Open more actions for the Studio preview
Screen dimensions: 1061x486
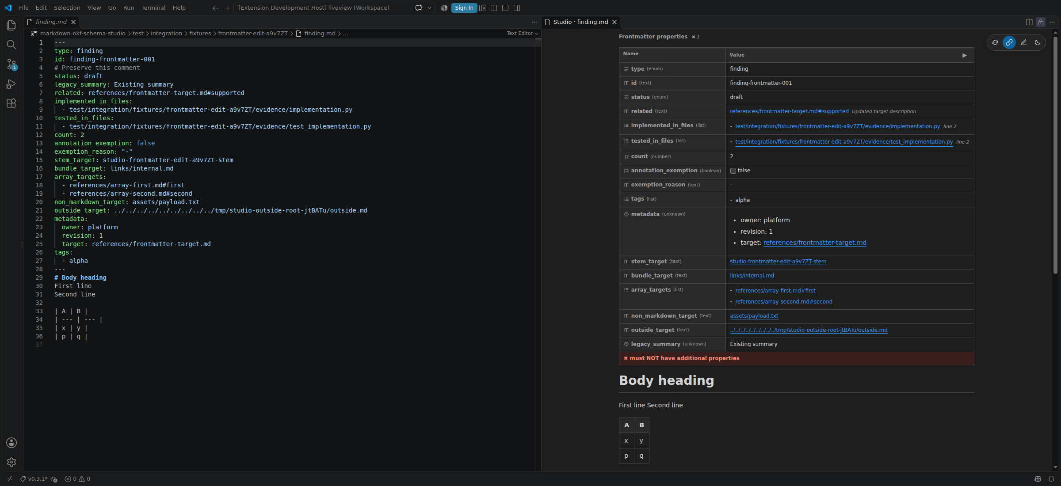1052,22
